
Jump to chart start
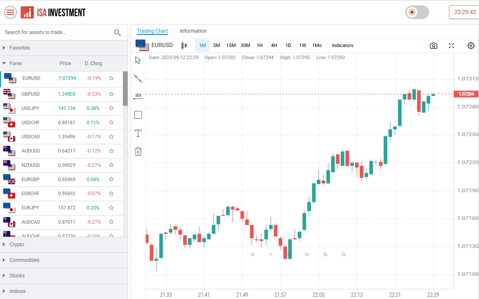pyautogui.click(x=252, y=255)
